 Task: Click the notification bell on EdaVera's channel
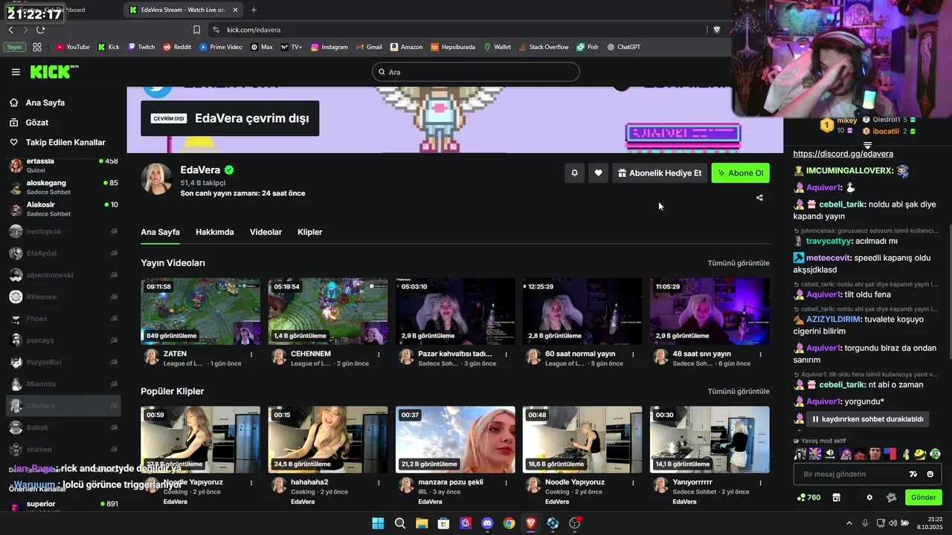[x=574, y=173]
